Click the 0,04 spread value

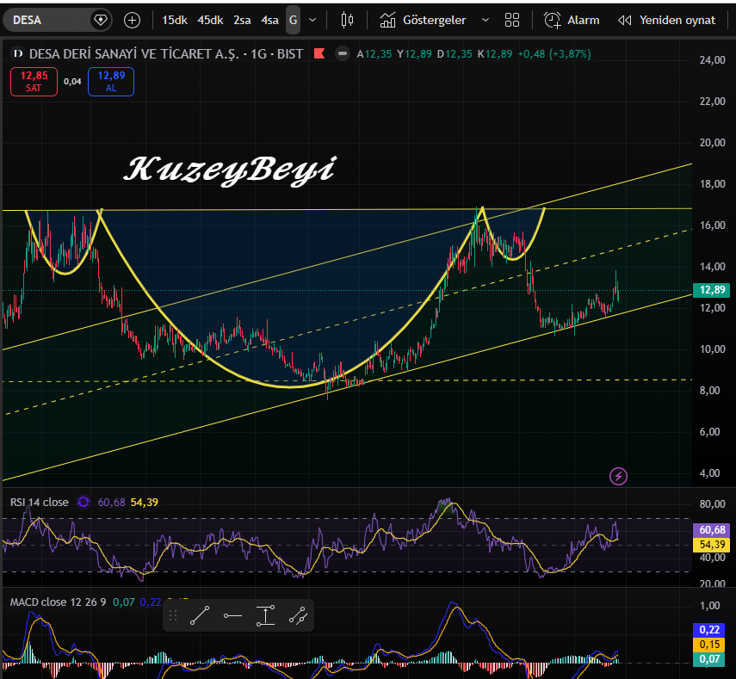(72, 82)
